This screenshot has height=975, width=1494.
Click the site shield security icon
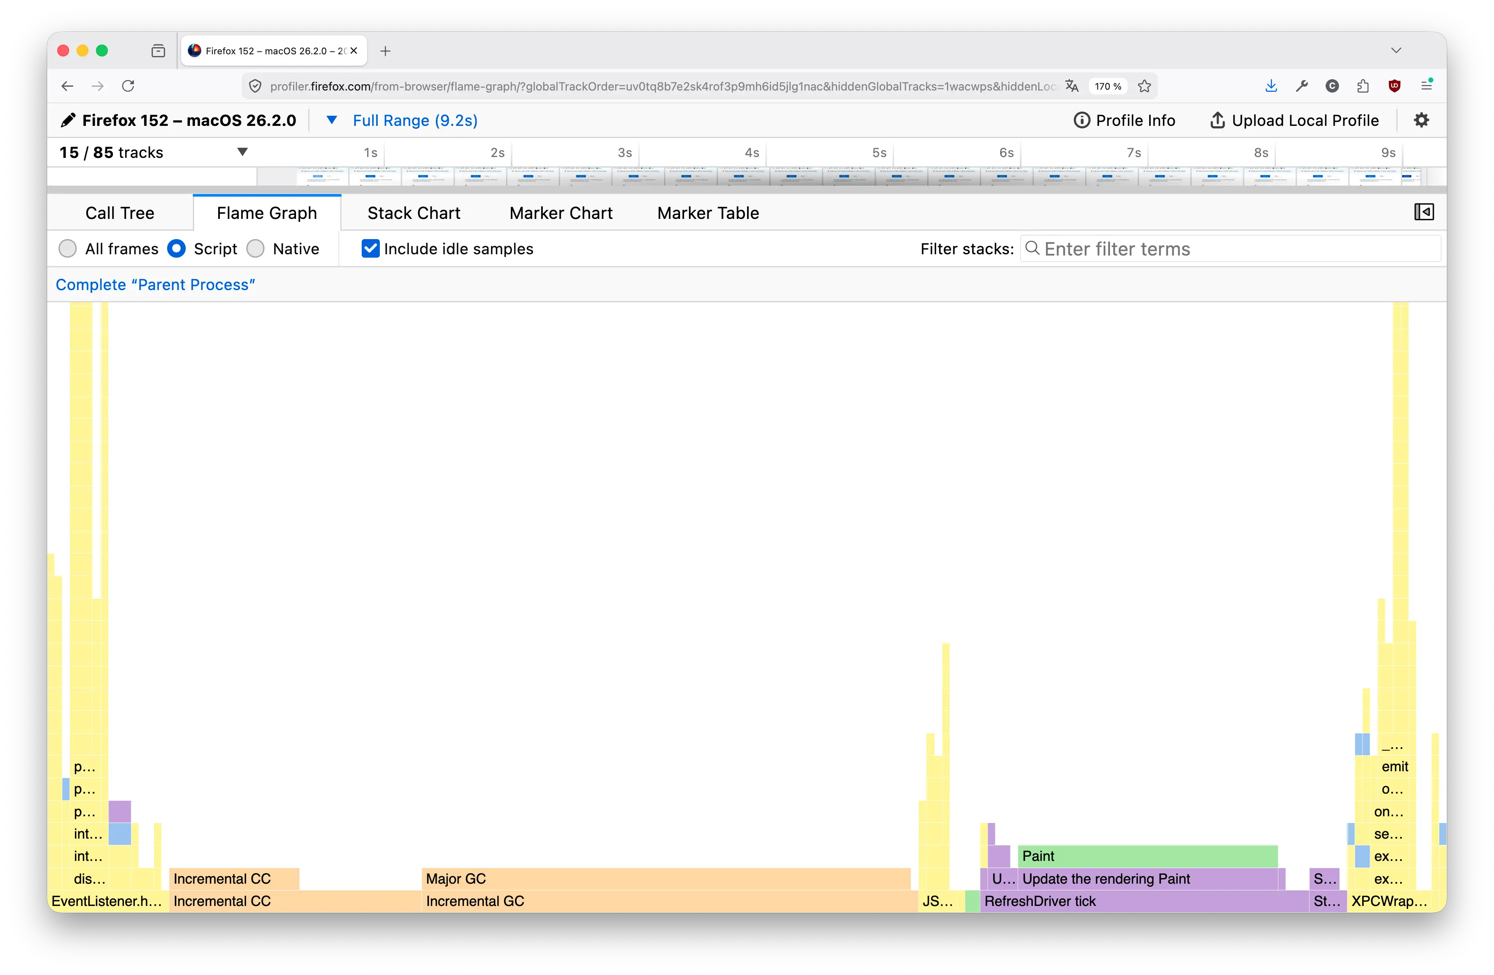[255, 86]
